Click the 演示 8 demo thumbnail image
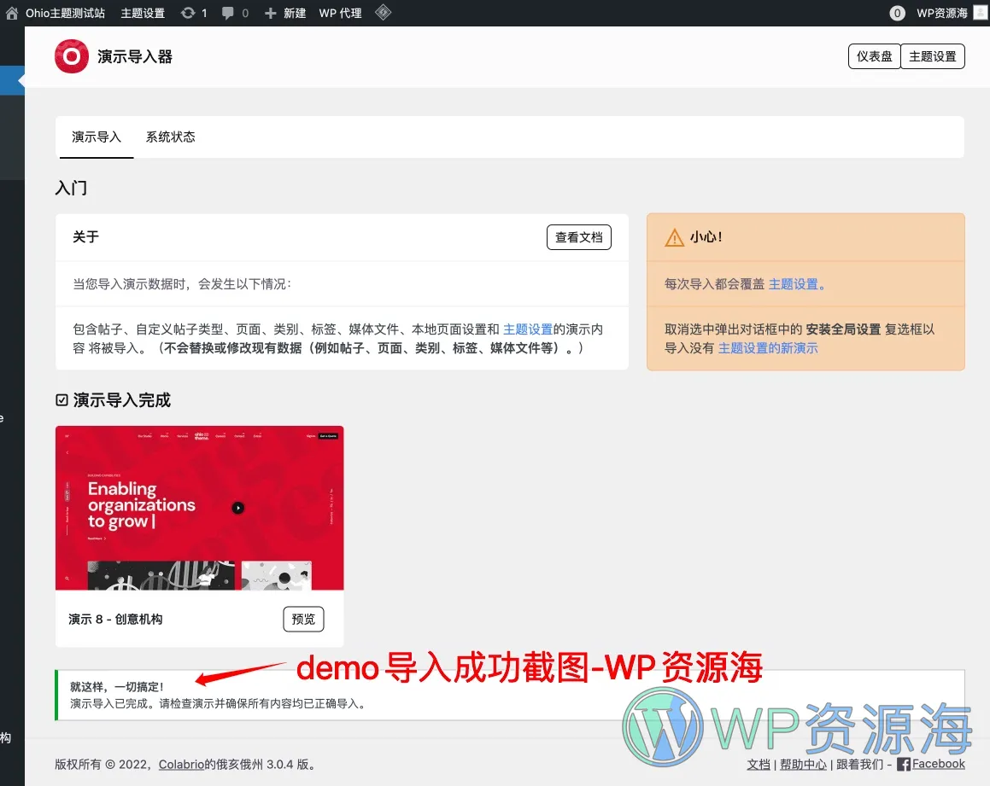 click(200, 508)
